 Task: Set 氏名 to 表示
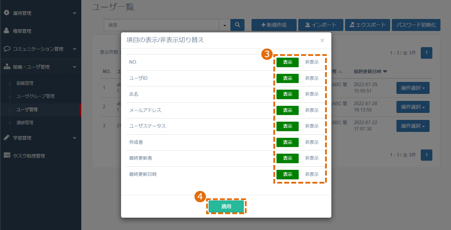287,94
